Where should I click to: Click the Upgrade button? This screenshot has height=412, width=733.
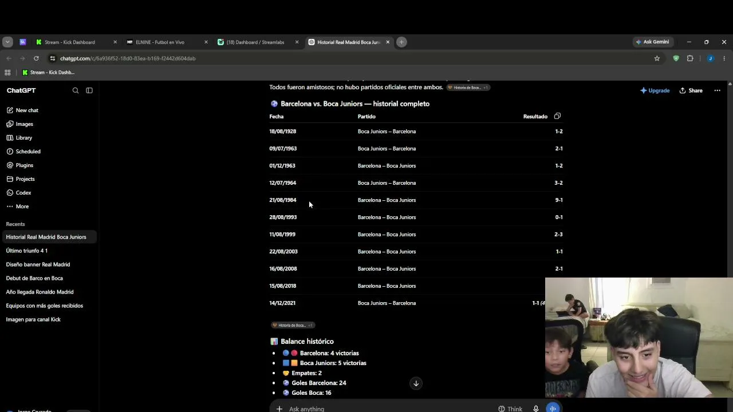(x=655, y=90)
